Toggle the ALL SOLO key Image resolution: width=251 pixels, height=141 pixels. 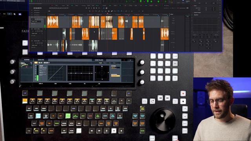coord(98,116)
